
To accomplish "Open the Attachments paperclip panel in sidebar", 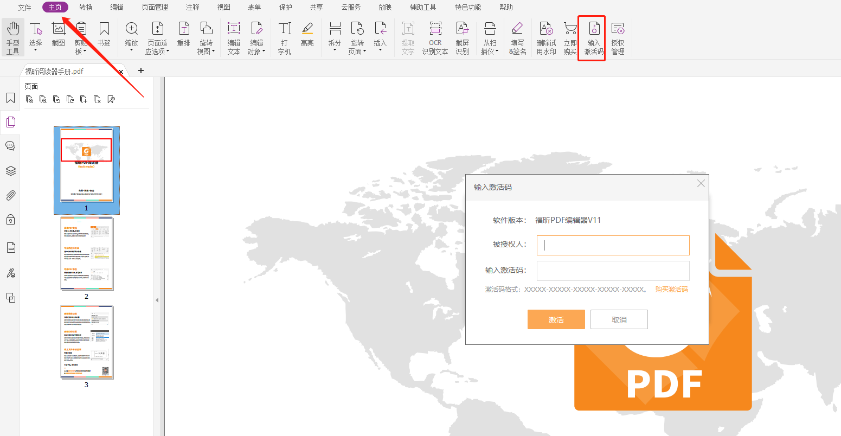I will tap(10, 195).
